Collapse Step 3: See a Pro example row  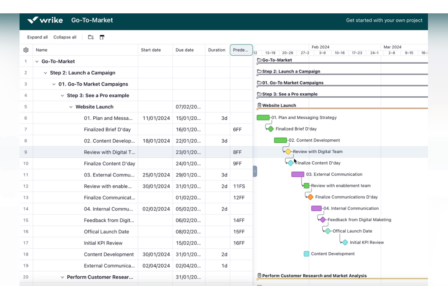click(x=62, y=95)
